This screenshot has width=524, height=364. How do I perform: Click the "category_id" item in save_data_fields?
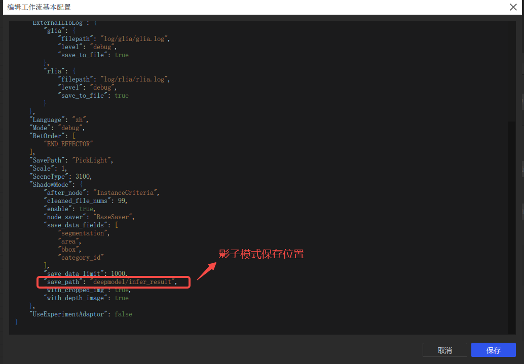click(81, 258)
